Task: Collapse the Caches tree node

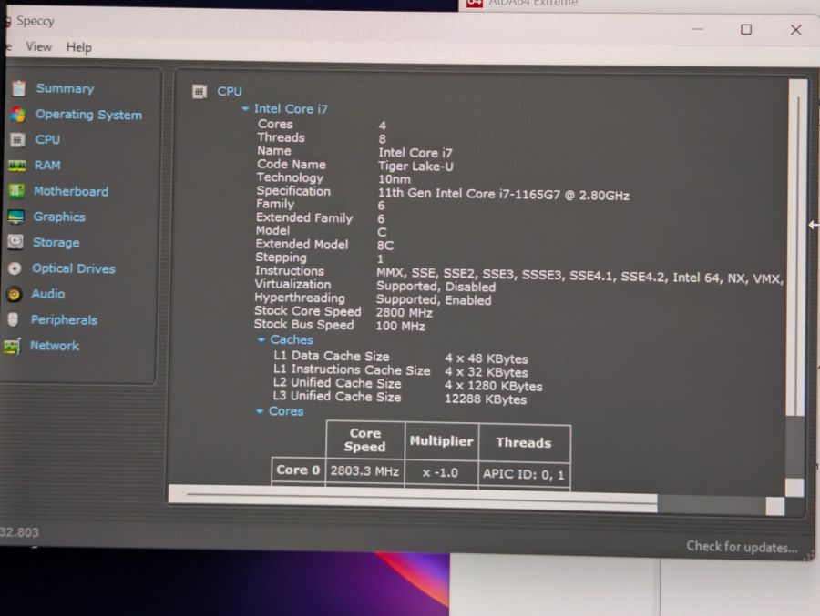Action: click(261, 339)
